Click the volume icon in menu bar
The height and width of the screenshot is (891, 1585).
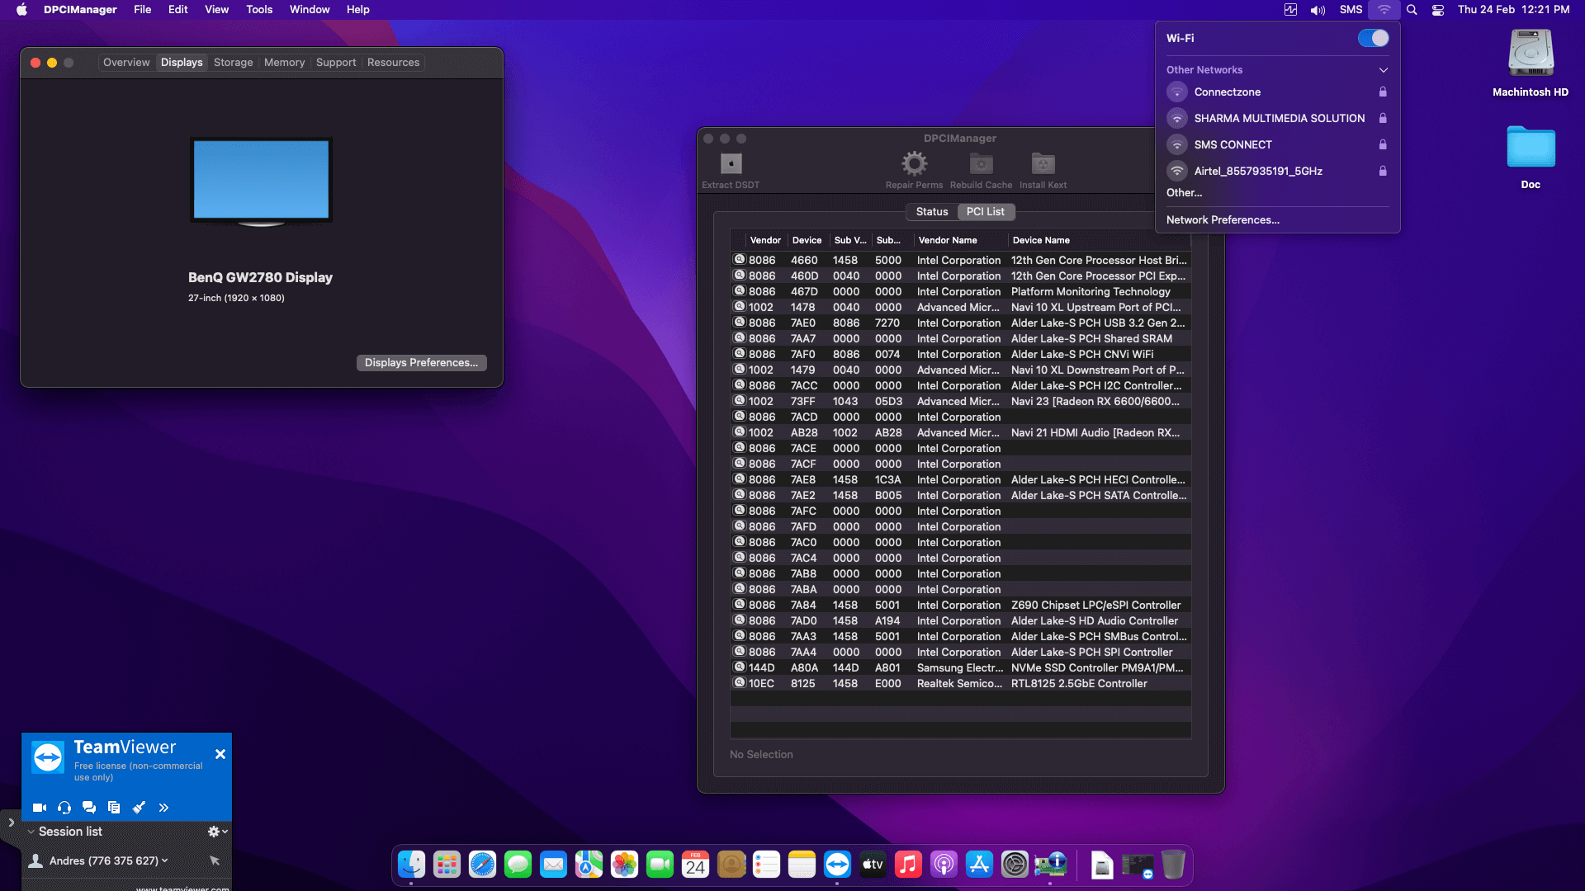coord(1318,10)
